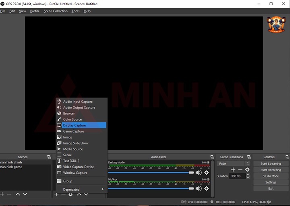Add a scene transition plus icon
Screen dimensions: 290x206
click(x=233, y=170)
